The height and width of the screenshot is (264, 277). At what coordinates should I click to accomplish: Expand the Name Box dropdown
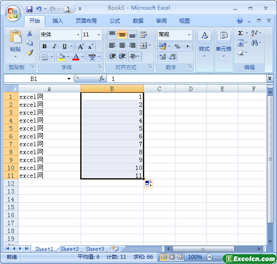tap(69, 79)
